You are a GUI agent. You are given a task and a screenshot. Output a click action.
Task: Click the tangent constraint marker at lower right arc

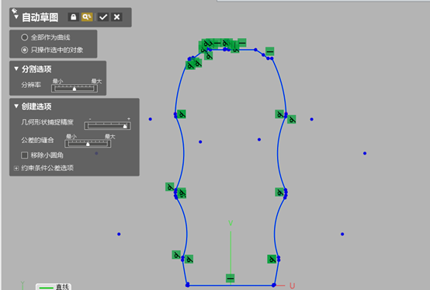point(272,259)
